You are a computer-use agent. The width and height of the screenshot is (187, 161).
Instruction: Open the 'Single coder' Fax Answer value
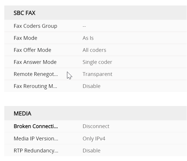click(97, 62)
